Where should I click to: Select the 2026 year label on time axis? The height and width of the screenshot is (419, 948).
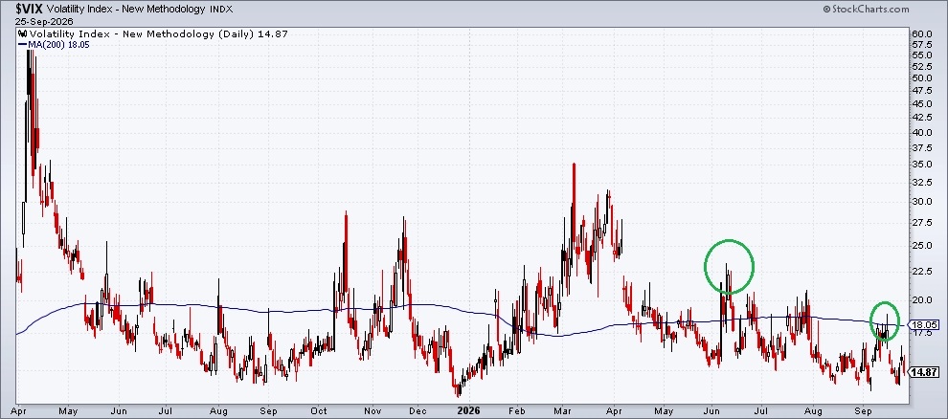click(468, 410)
